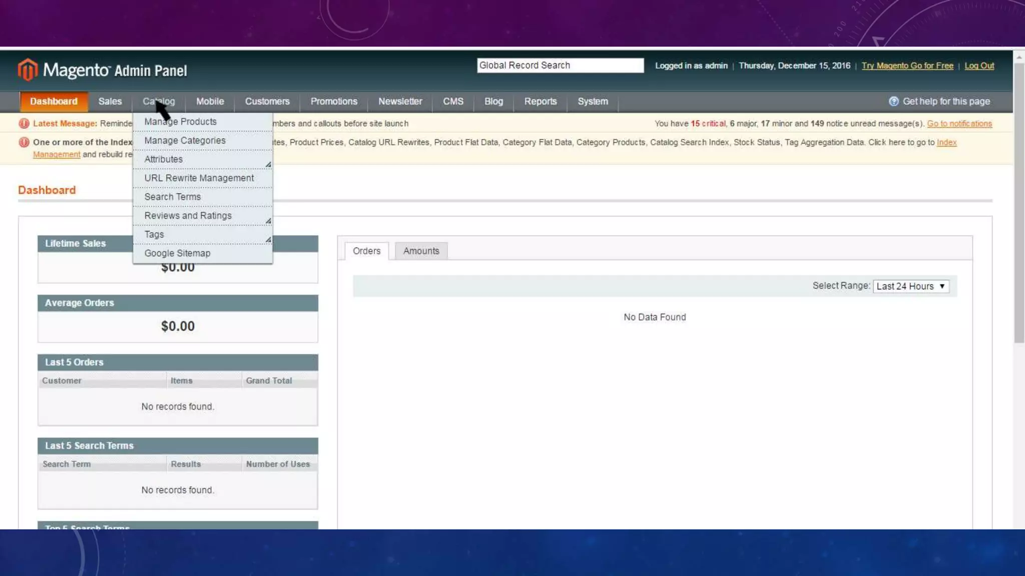
Task: Expand Reviews and Ratings submenu
Action: pos(268,220)
